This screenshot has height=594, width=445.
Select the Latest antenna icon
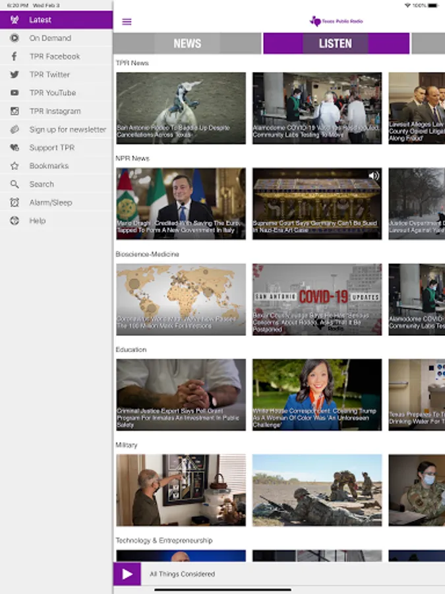[x=15, y=20]
